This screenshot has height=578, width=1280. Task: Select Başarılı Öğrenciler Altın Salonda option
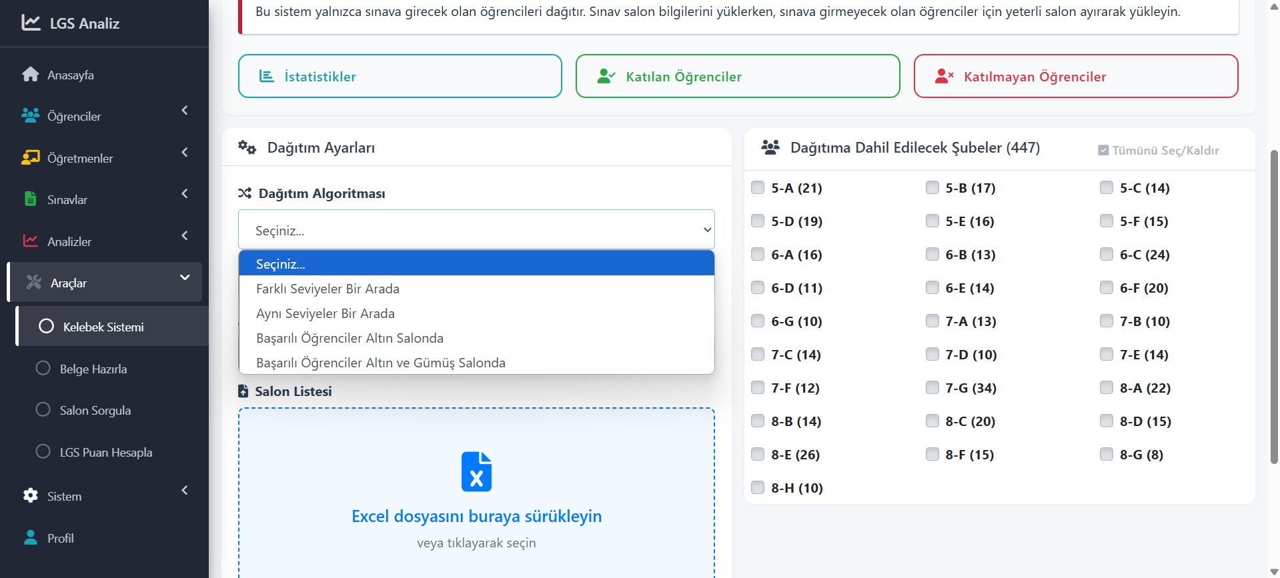pyautogui.click(x=350, y=338)
